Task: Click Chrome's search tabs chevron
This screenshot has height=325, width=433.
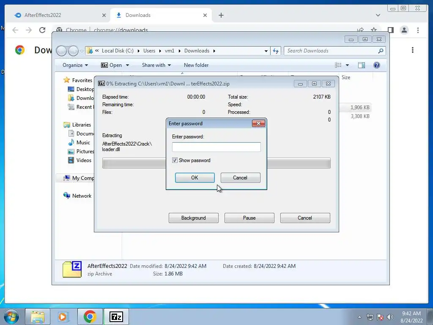Action: coord(378,15)
